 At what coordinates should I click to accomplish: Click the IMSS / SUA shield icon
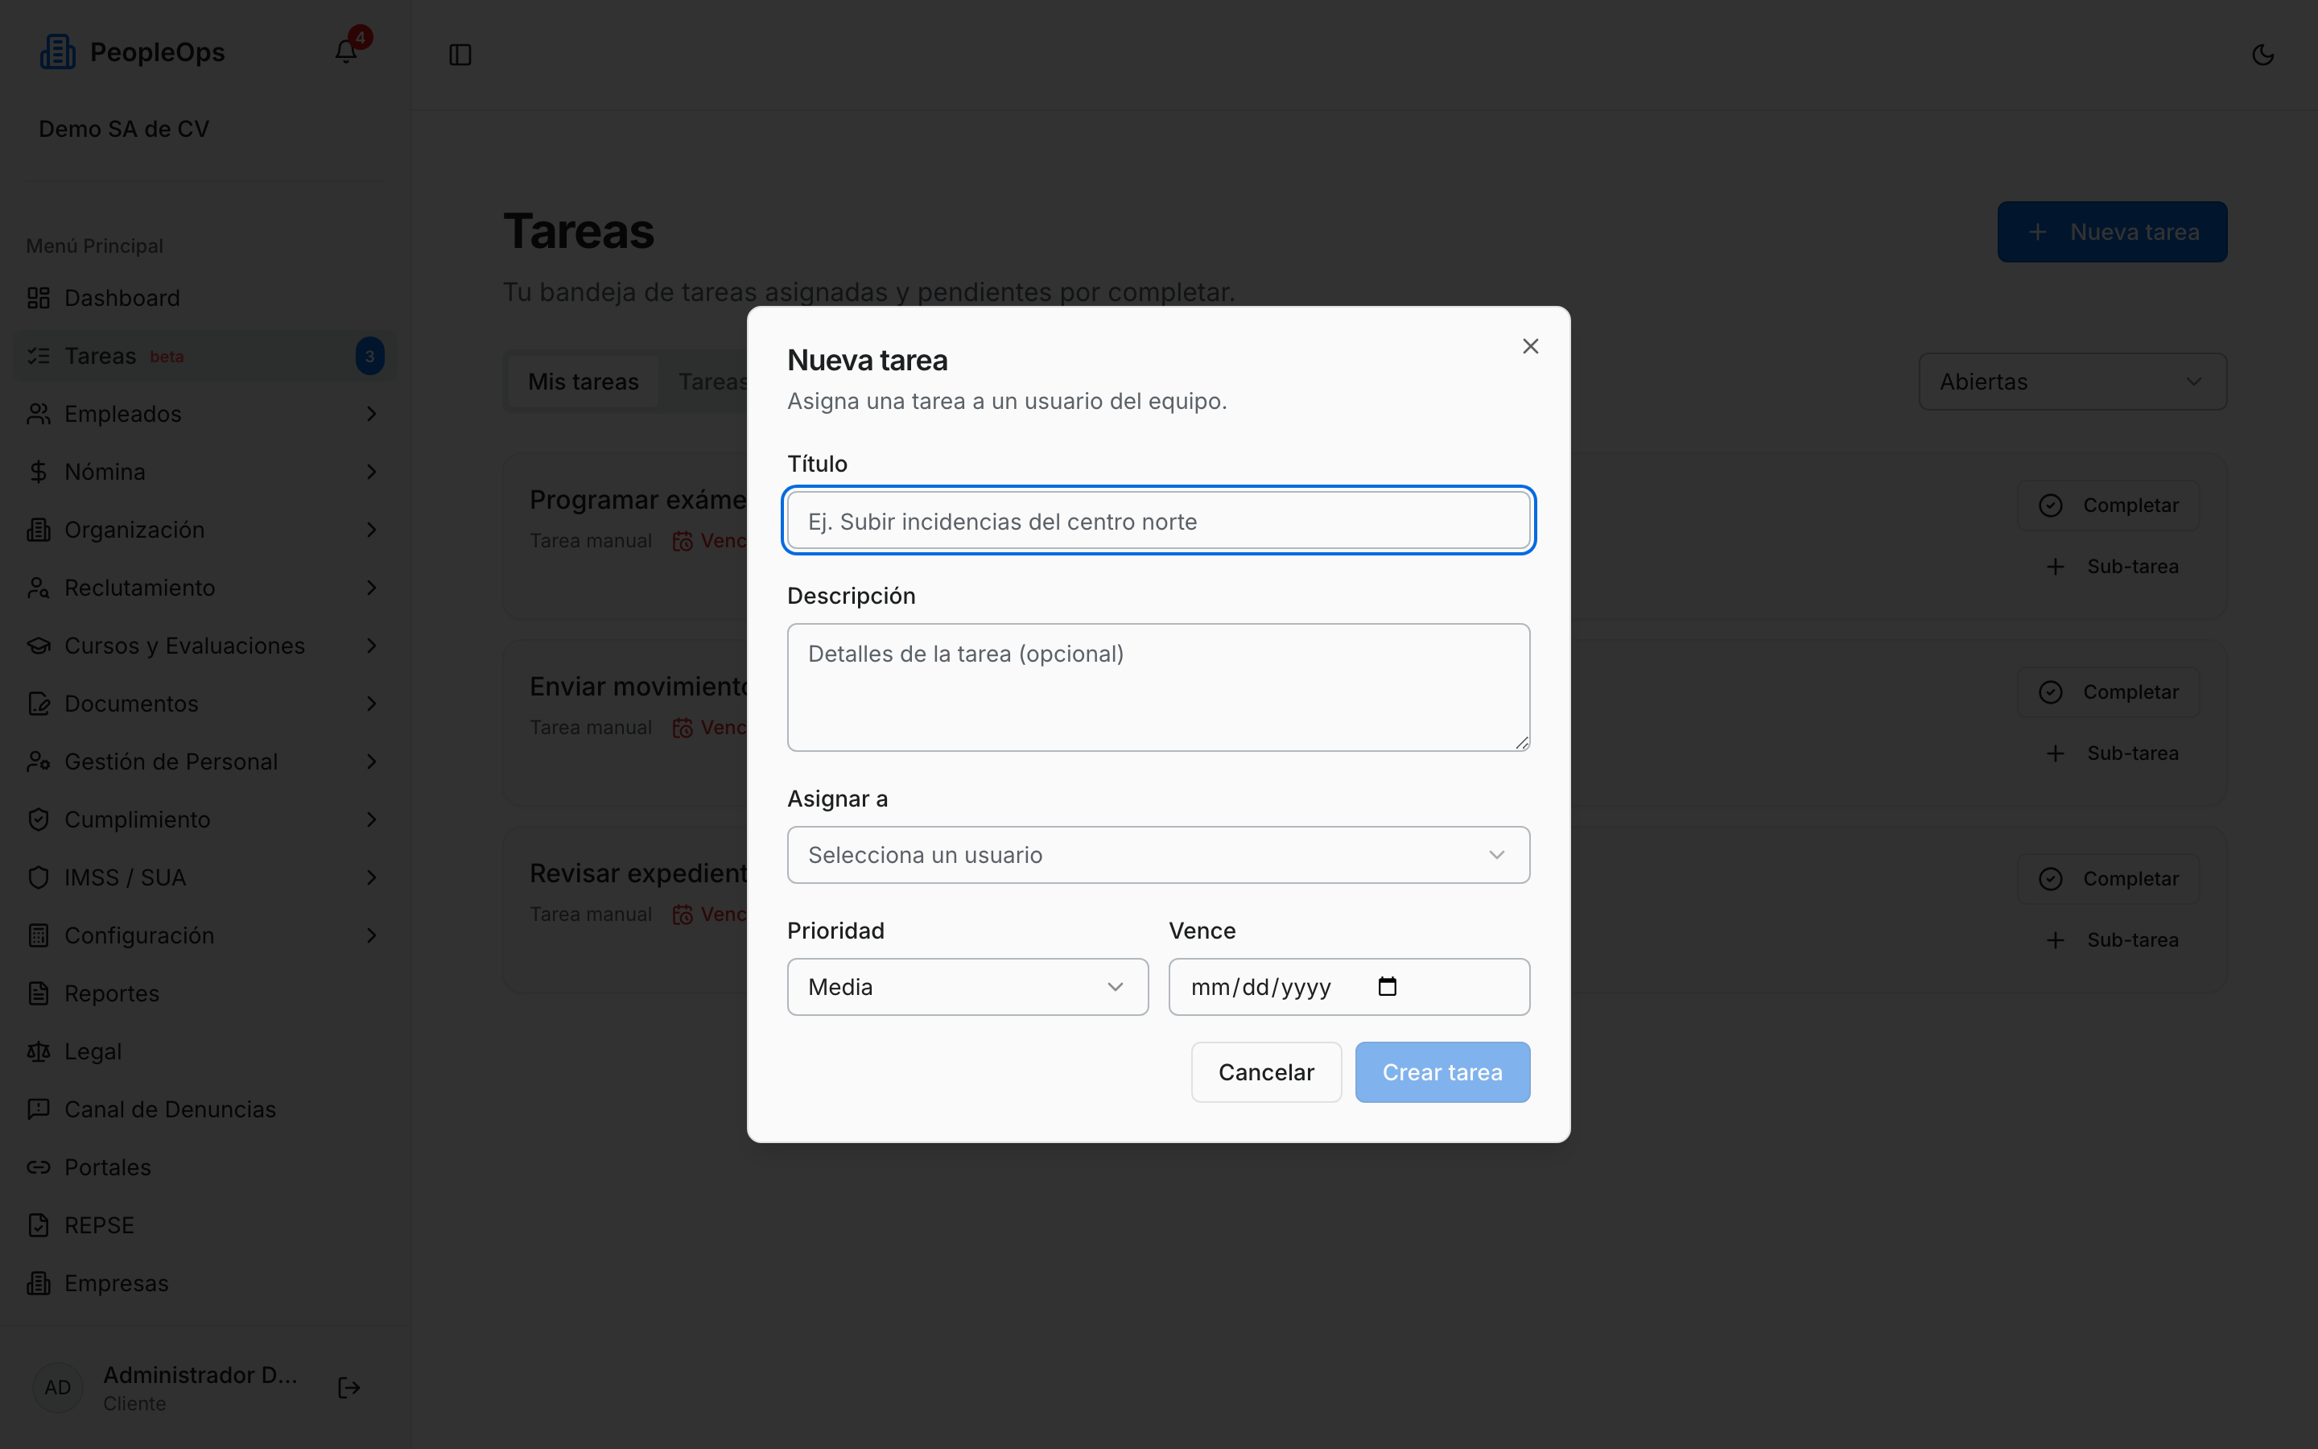(x=39, y=877)
